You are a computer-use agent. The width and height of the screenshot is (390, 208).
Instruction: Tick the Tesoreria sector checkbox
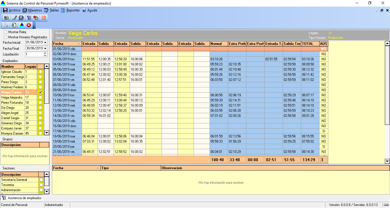coord(41,185)
